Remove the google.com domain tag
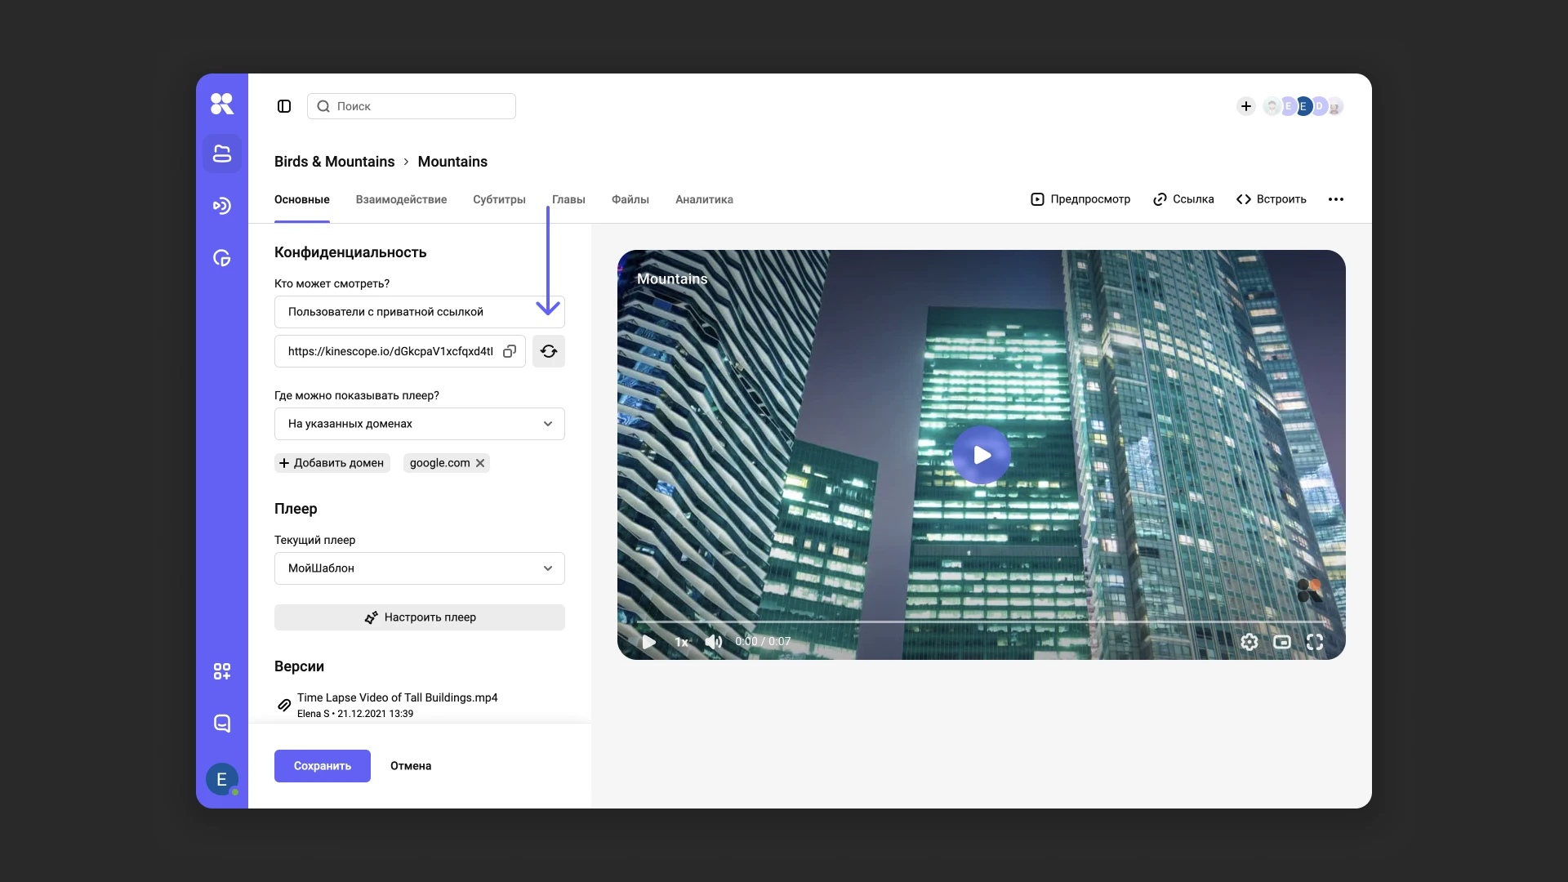Viewport: 1568px width, 882px height. [480, 463]
